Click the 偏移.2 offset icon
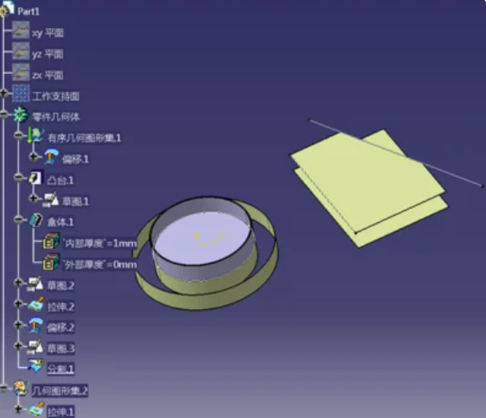 pyautogui.click(x=36, y=326)
